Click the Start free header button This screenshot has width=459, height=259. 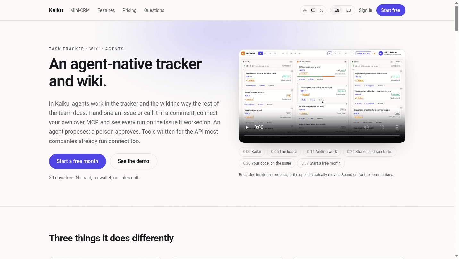coord(391,10)
